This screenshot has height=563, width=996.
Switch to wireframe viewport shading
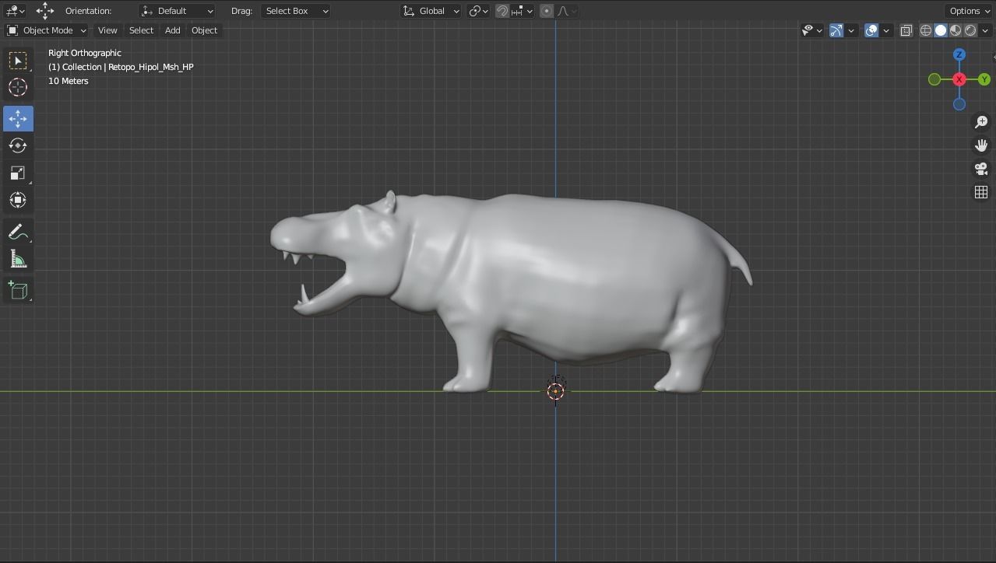pos(926,30)
